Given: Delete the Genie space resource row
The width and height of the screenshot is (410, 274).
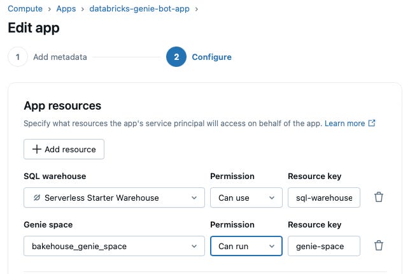Looking at the screenshot, I should tap(379, 245).
